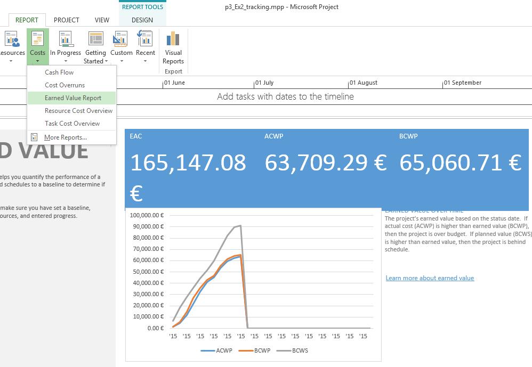This screenshot has height=367, width=532.
Task: Click the 50,000.00 € axis label
Action: (x=148, y=272)
